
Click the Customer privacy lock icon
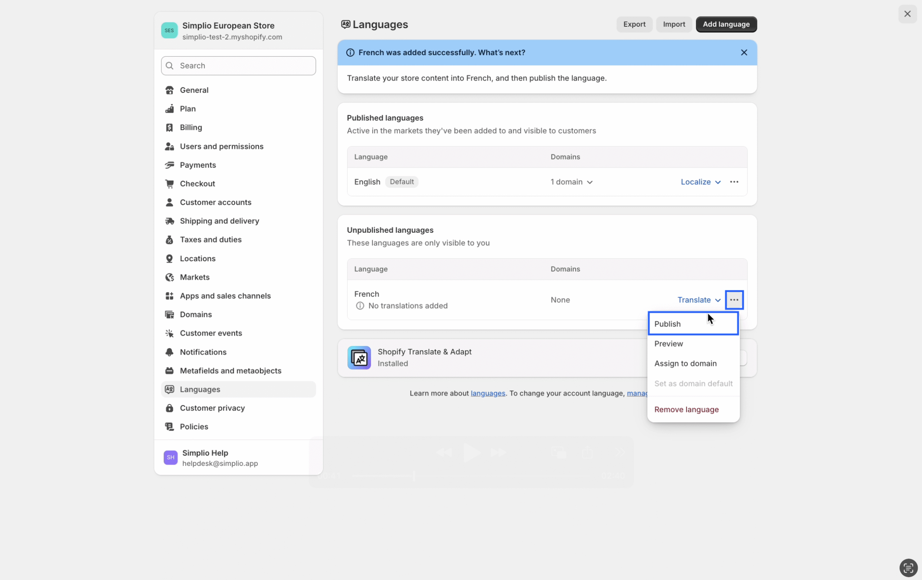(x=169, y=408)
